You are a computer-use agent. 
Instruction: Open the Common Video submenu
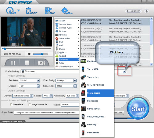[67, 24]
